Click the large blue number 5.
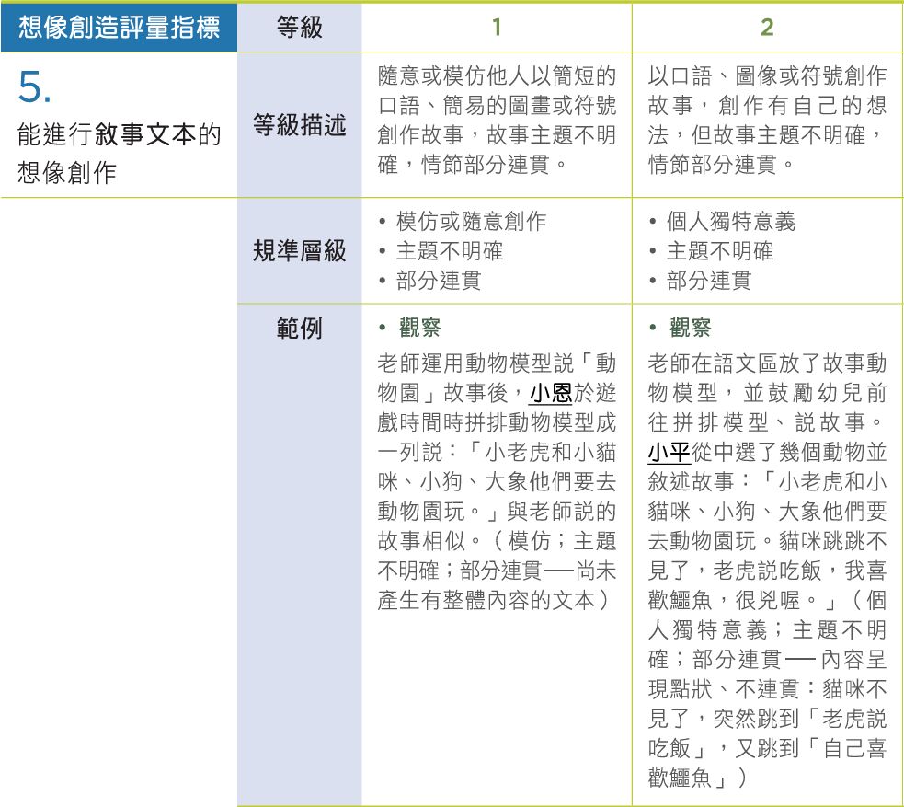Image resolution: width=904 pixels, height=807 pixels. (35, 88)
